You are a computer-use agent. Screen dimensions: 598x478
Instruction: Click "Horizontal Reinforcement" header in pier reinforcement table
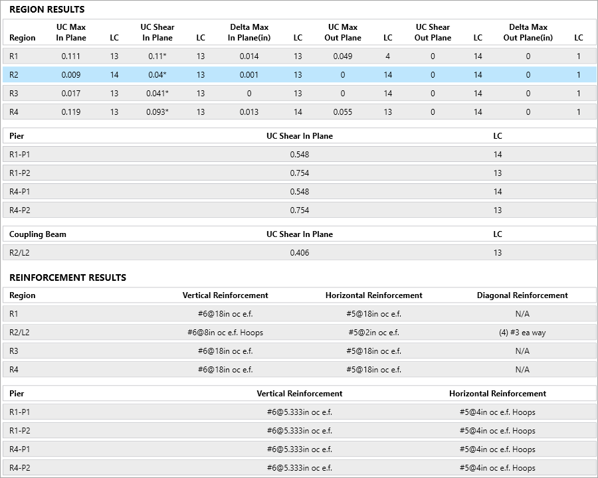498,394
